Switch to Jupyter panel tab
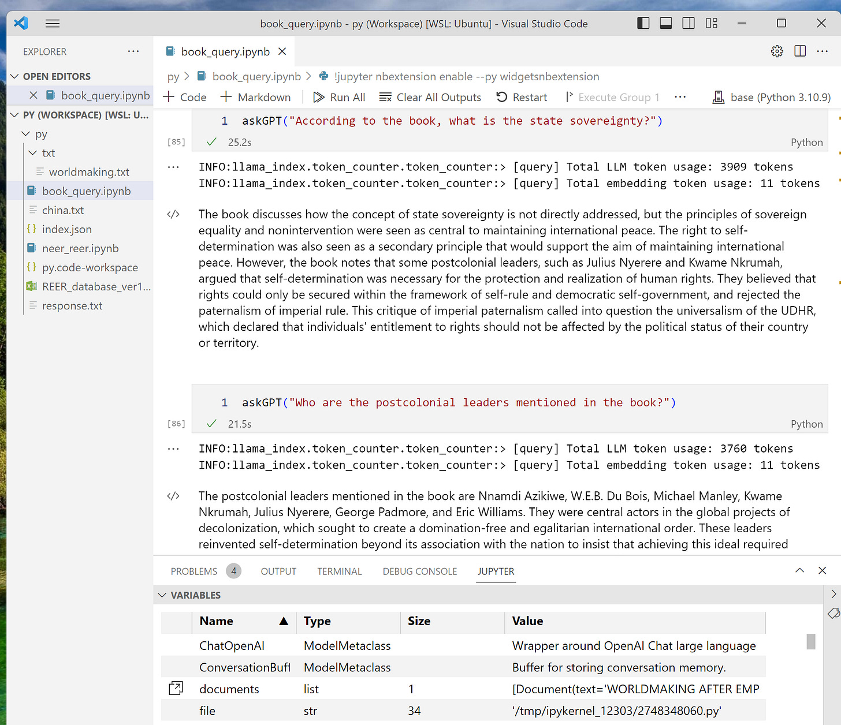Viewport: 841px width, 725px height. 496,571
